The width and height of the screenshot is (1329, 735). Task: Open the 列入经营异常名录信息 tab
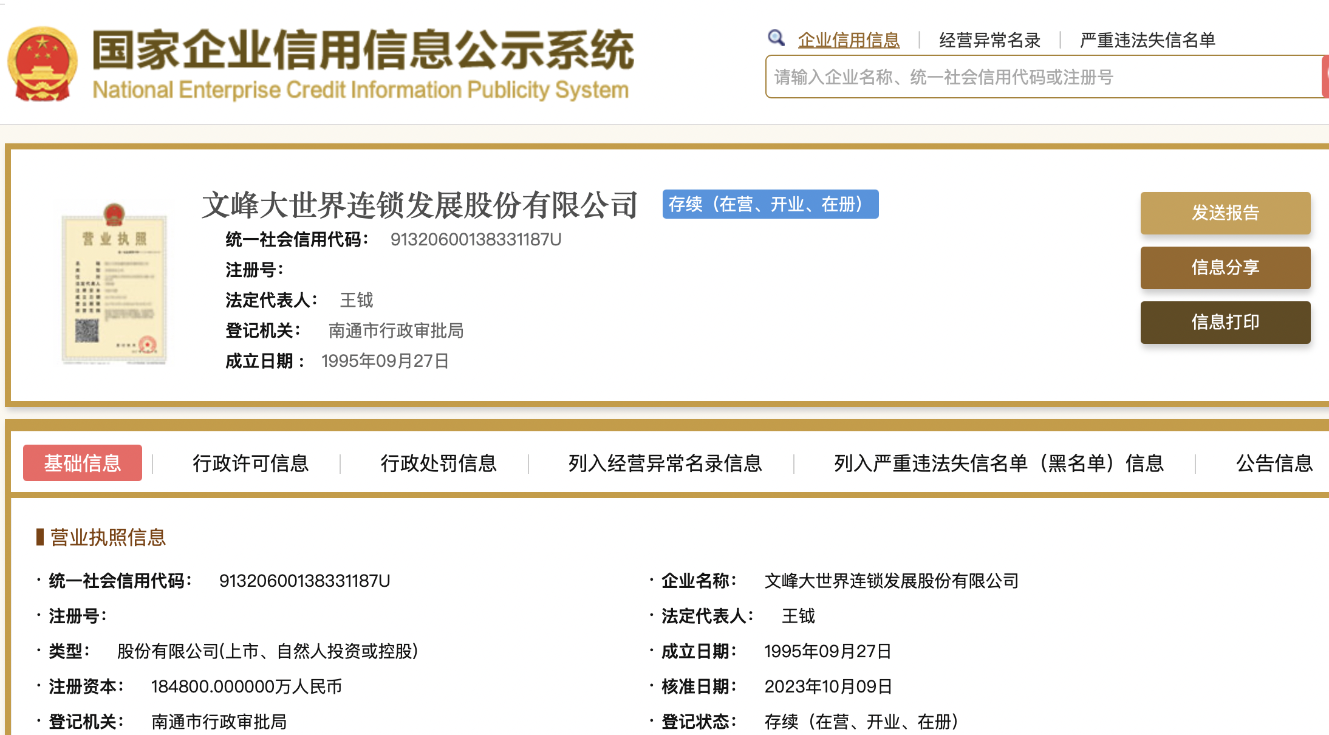665,463
